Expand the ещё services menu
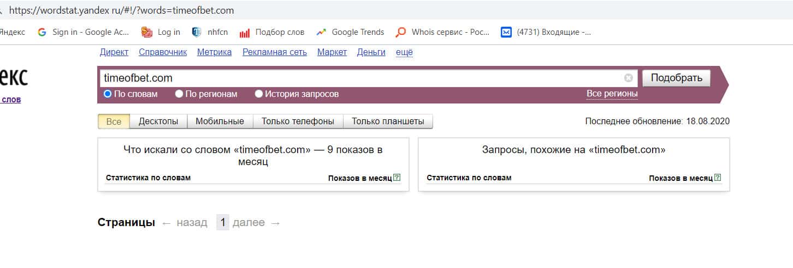Image resolution: width=793 pixels, height=268 pixels. point(404,52)
